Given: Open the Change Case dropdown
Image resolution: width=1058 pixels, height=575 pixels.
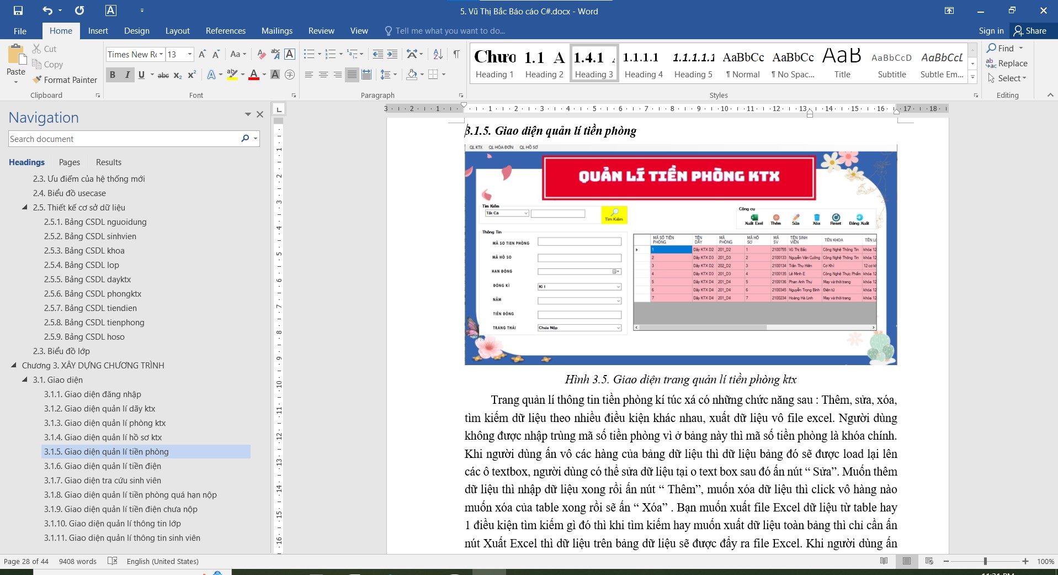Looking at the screenshot, I should [238, 54].
